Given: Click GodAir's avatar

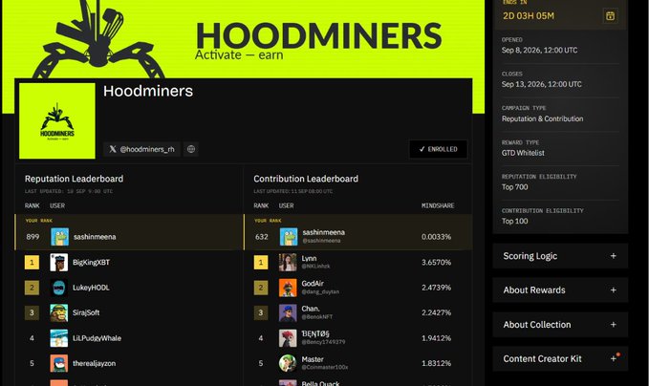Looking at the screenshot, I should coord(288,288).
